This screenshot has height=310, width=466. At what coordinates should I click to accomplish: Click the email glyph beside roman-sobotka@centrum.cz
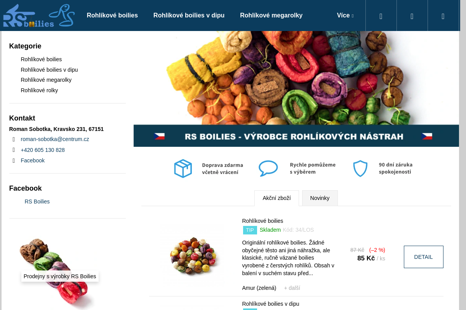coord(14,139)
